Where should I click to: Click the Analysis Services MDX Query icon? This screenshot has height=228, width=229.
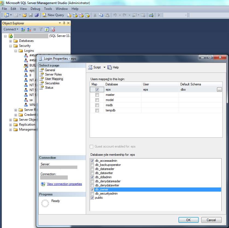75,15
